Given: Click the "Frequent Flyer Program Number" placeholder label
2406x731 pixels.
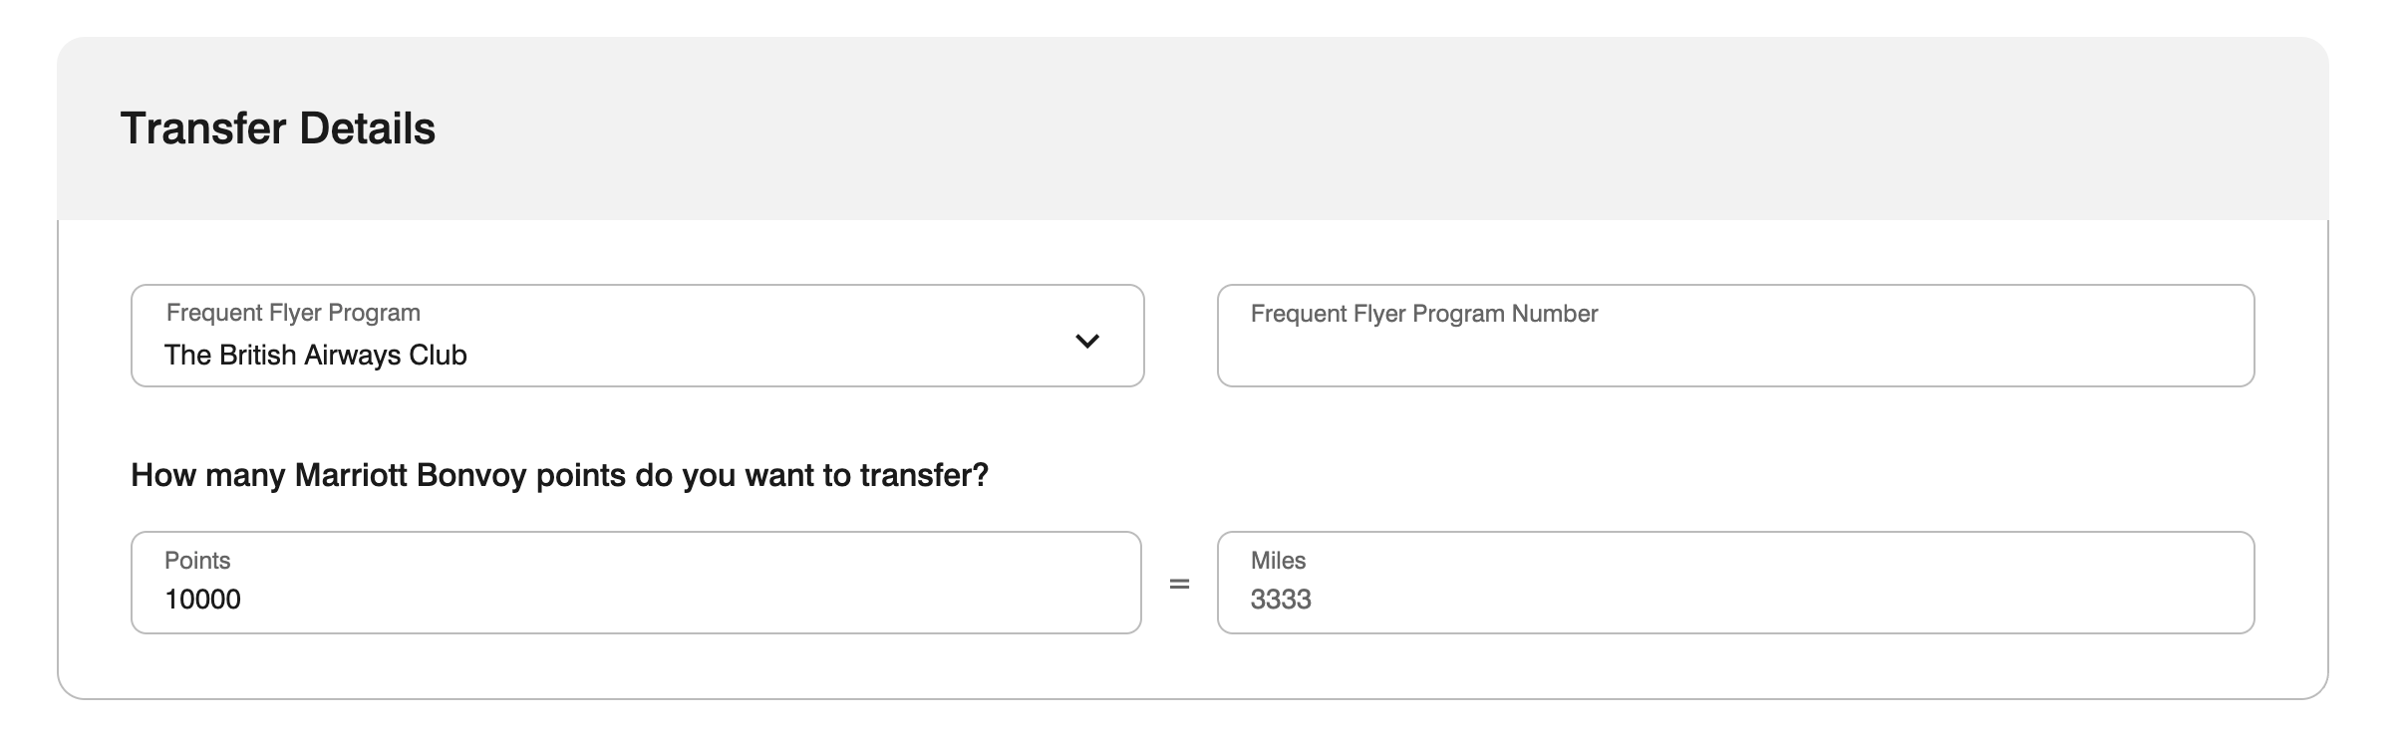Looking at the screenshot, I should coord(1423,314).
